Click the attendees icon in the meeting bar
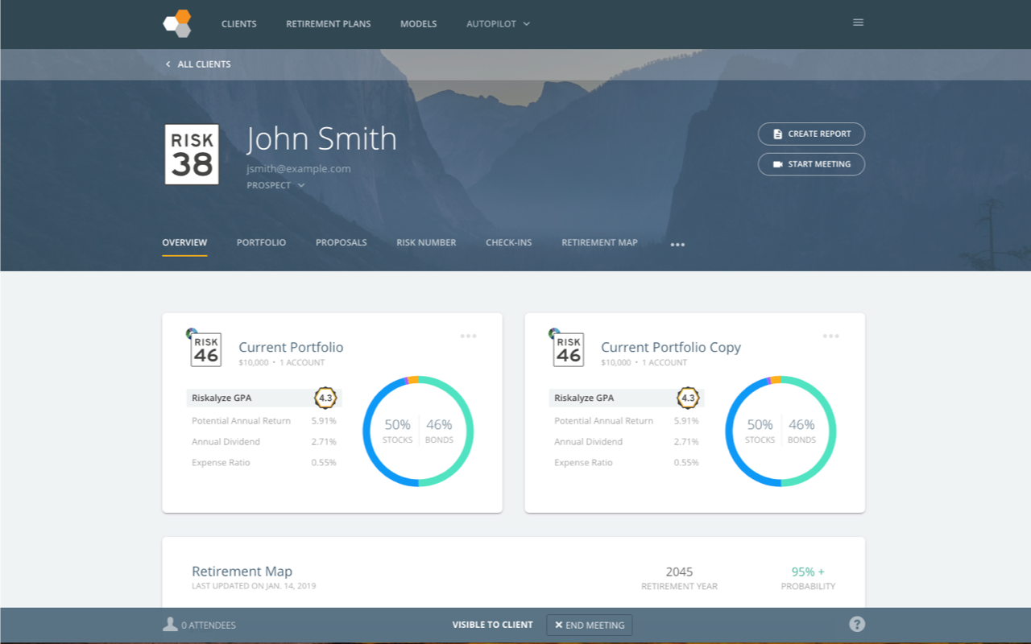Screen dimensions: 1031x644 click(x=170, y=623)
